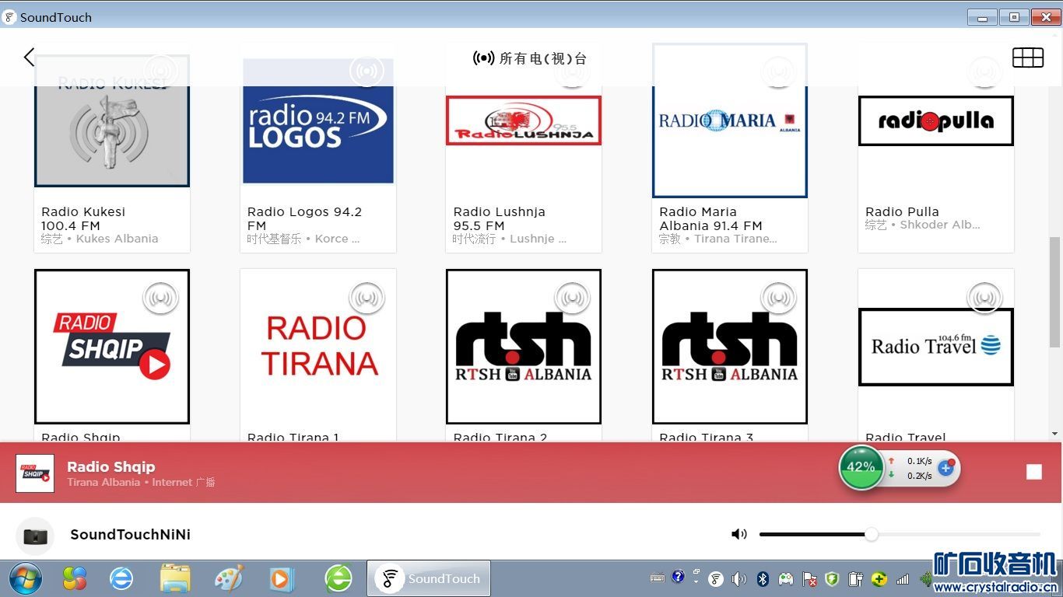Click the "时代流行 • Lushnje" subtitle
This screenshot has width=1063, height=597.
[x=510, y=239]
